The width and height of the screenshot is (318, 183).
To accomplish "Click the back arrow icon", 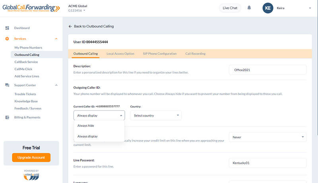I will (x=70, y=26).
